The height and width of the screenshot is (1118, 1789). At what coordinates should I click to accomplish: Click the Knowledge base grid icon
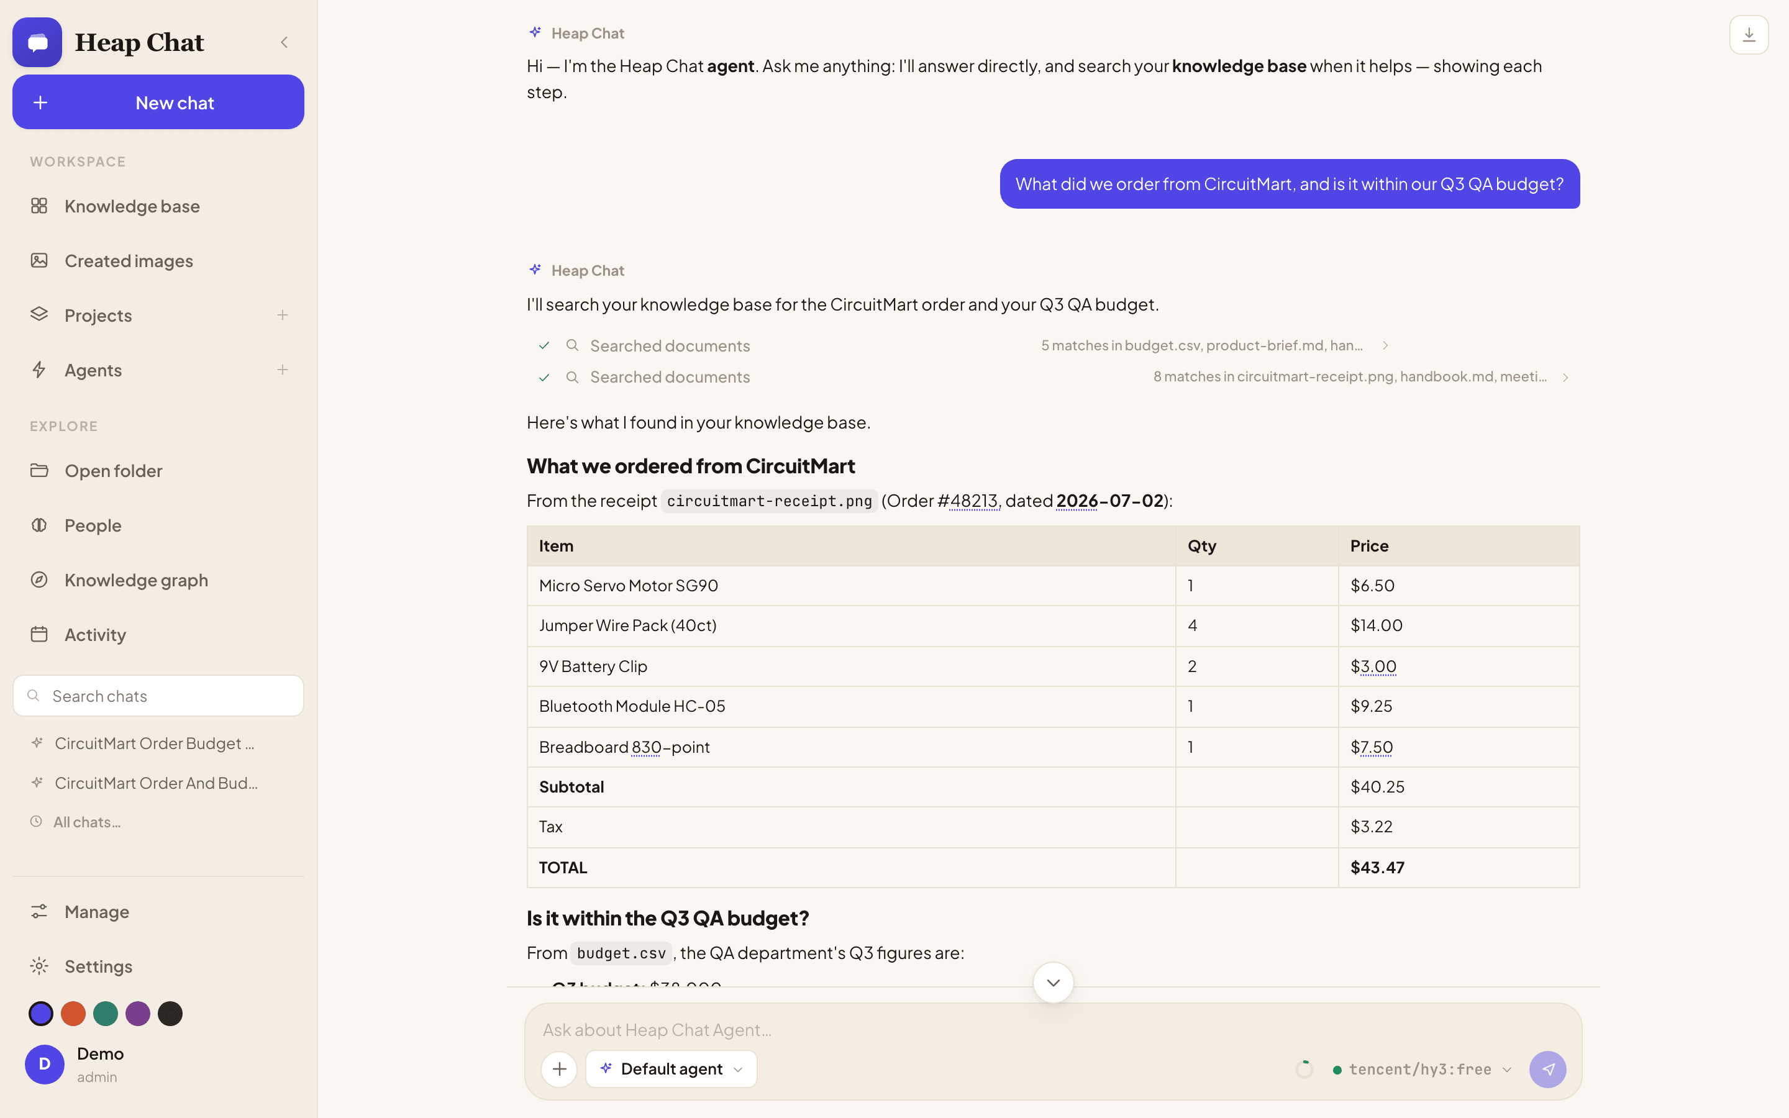coord(39,206)
